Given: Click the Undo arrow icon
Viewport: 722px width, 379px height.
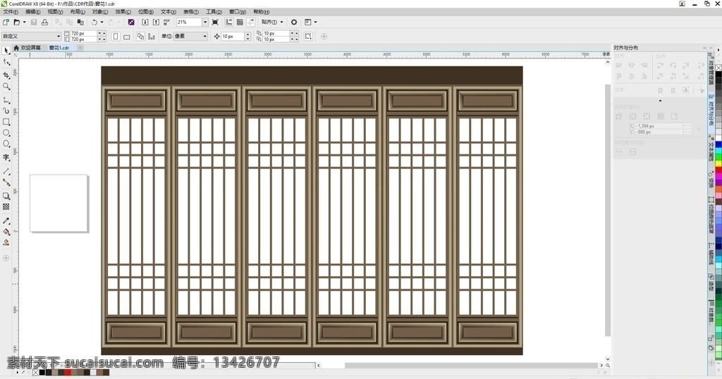Looking at the screenshot, I should [x=94, y=22].
